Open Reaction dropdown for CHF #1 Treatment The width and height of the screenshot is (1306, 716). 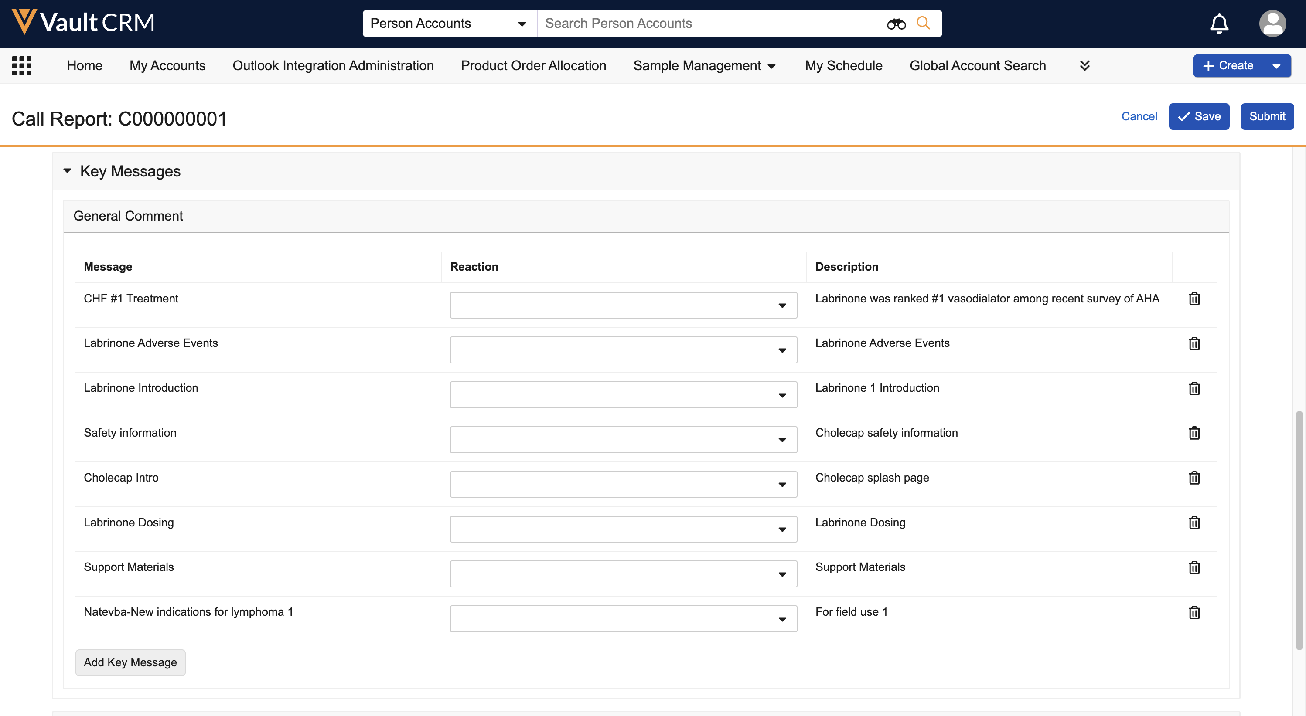pos(623,305)
